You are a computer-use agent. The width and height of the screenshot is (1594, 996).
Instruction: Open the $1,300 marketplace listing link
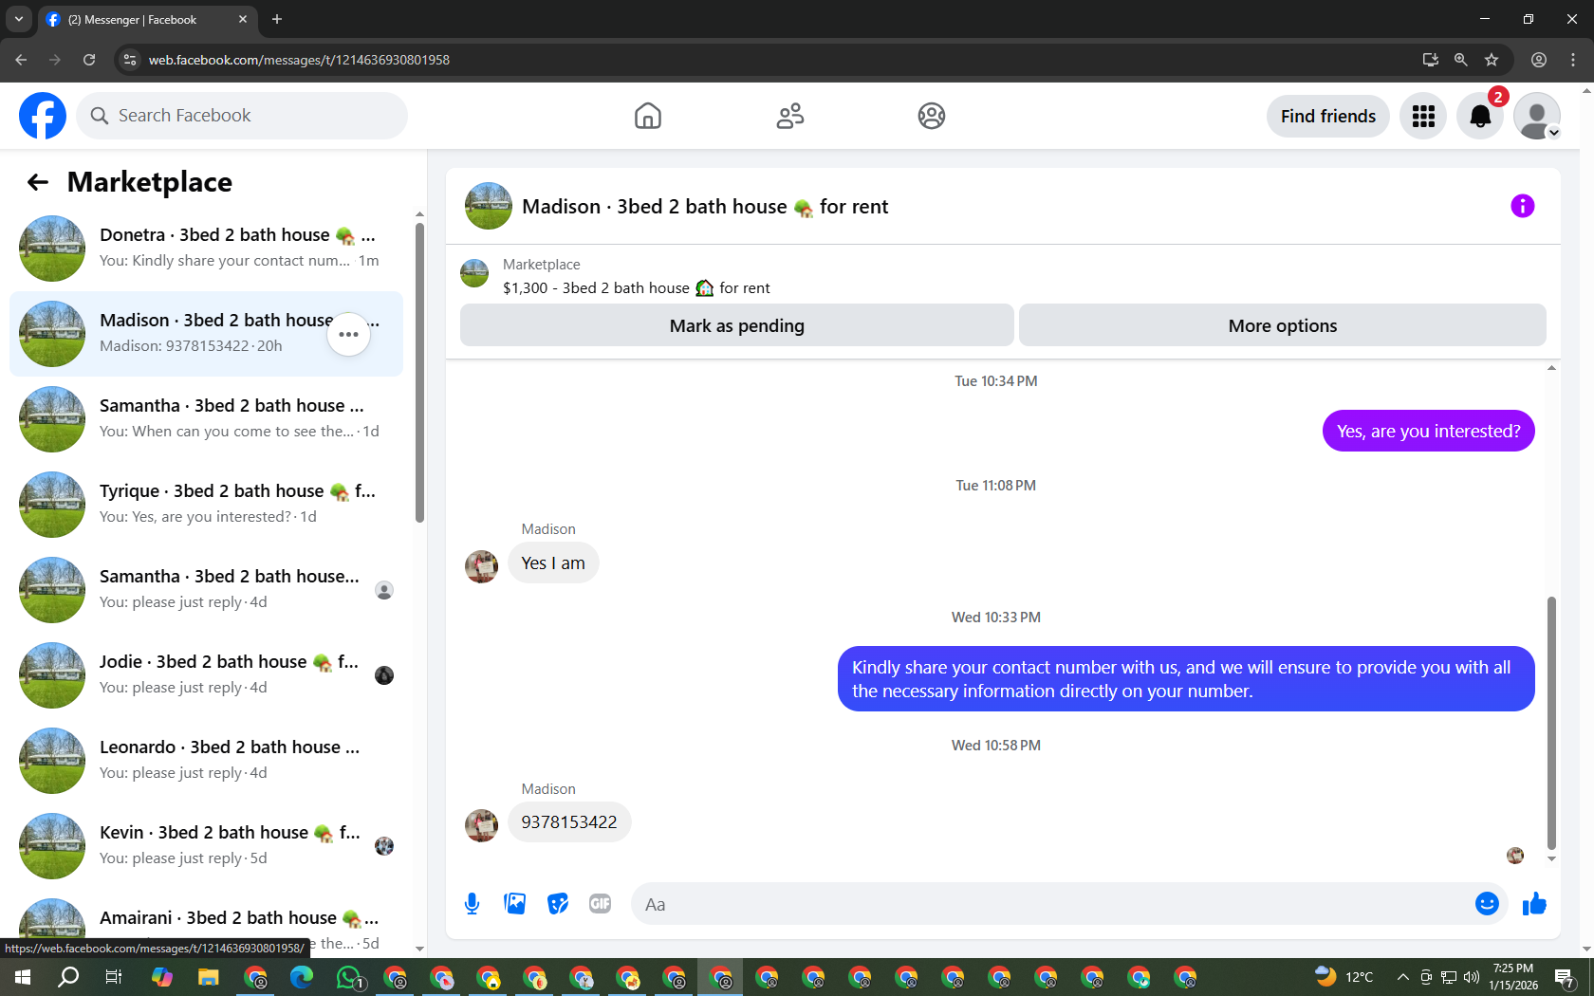[x=637, y=288]
